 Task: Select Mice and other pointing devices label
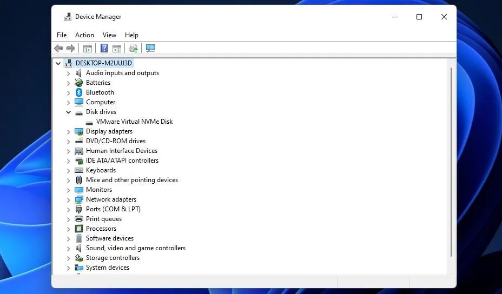pyautogui.click(x=132, y=180)
